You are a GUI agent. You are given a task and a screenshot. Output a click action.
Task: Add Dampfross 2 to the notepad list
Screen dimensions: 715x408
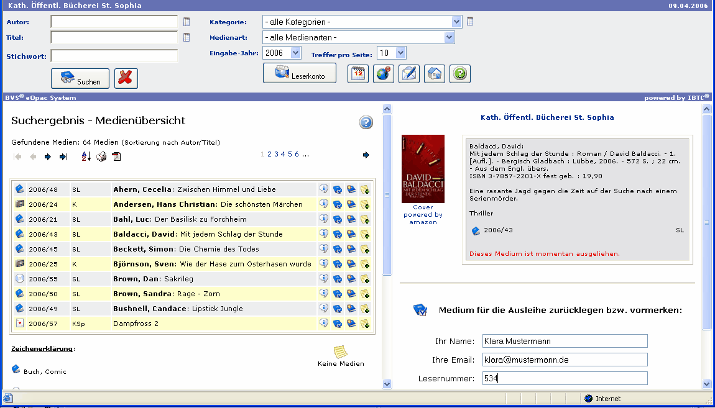click(x=365, y=324)
